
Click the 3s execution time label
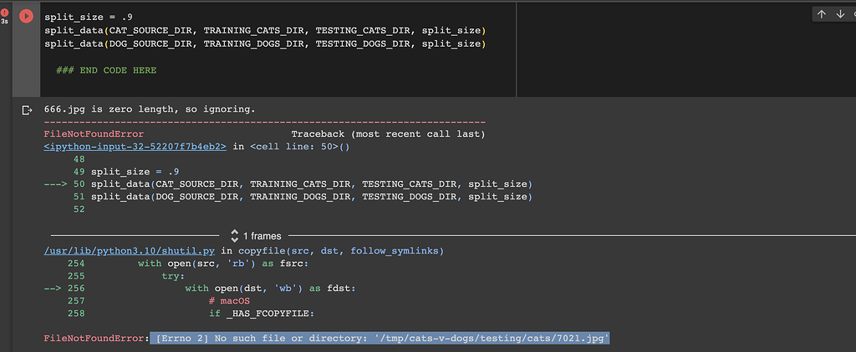[5, 23]
